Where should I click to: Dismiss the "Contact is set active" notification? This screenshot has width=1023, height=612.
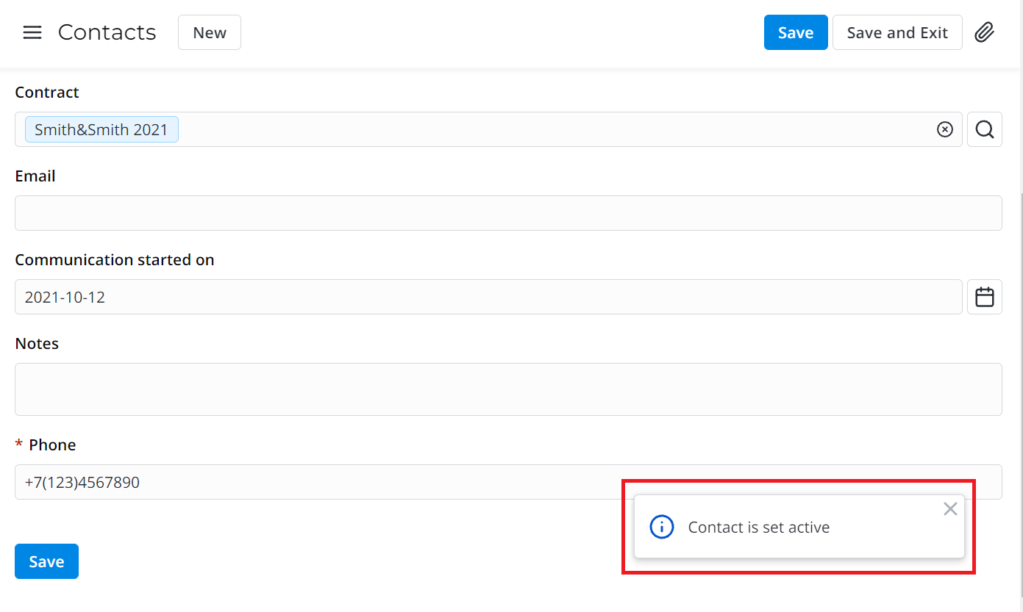pos(950,509)
